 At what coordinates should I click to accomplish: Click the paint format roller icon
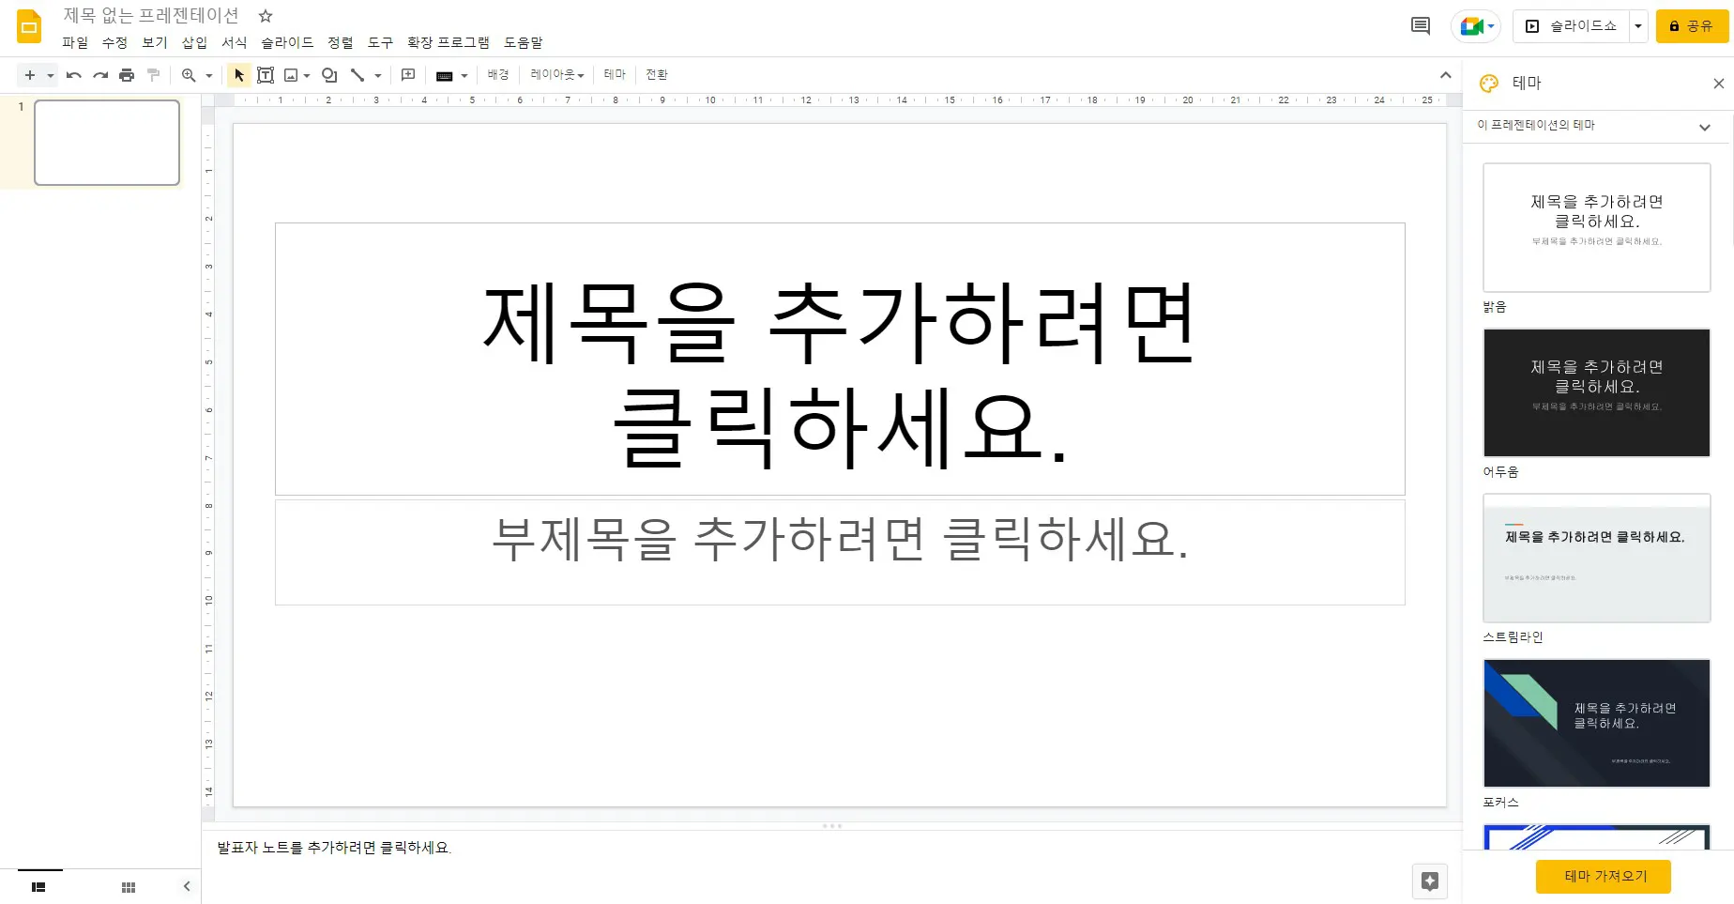pos(153,75)
